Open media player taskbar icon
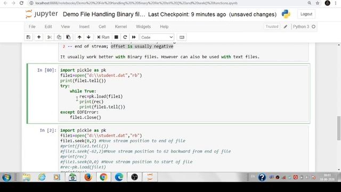Viewport: 341px width, 192px height. tap(57, 177)
